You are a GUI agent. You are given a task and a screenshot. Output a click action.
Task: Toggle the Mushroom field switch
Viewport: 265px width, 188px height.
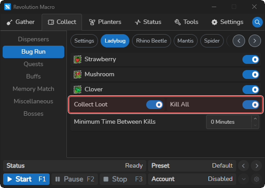point(251,74)
